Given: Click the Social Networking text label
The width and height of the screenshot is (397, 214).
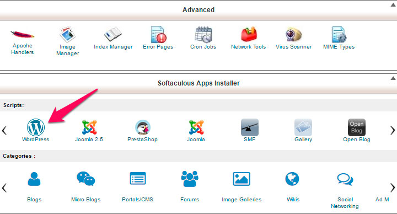Looking at the screenshot, I should click(345, 203).
